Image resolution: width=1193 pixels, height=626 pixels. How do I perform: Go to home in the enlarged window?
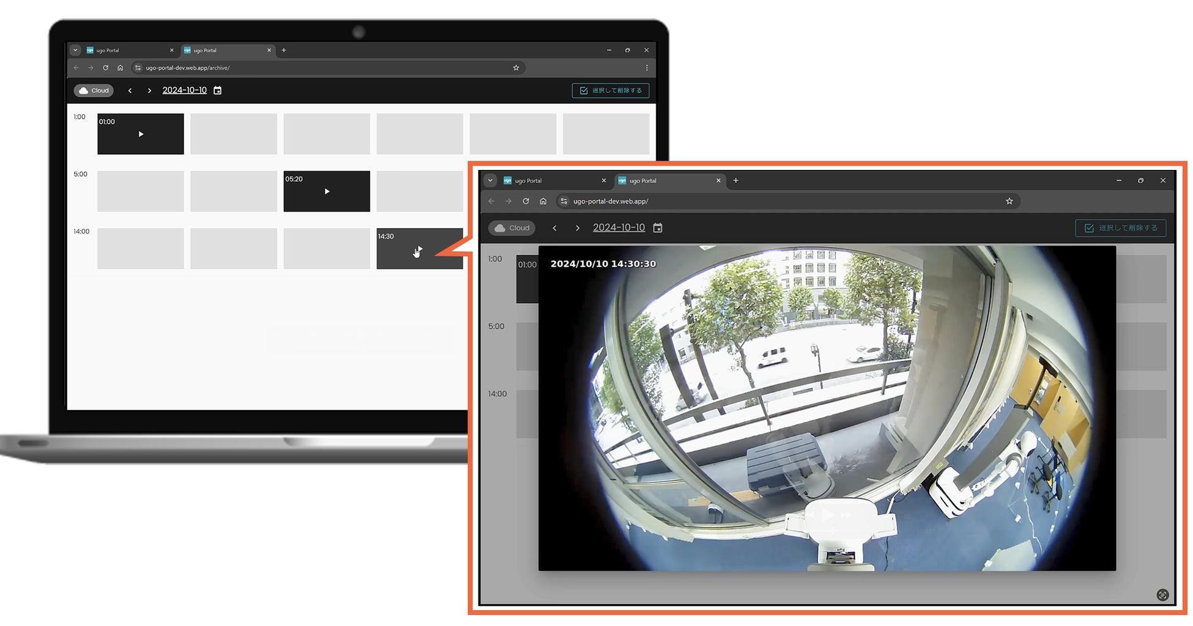click(543, 201)
